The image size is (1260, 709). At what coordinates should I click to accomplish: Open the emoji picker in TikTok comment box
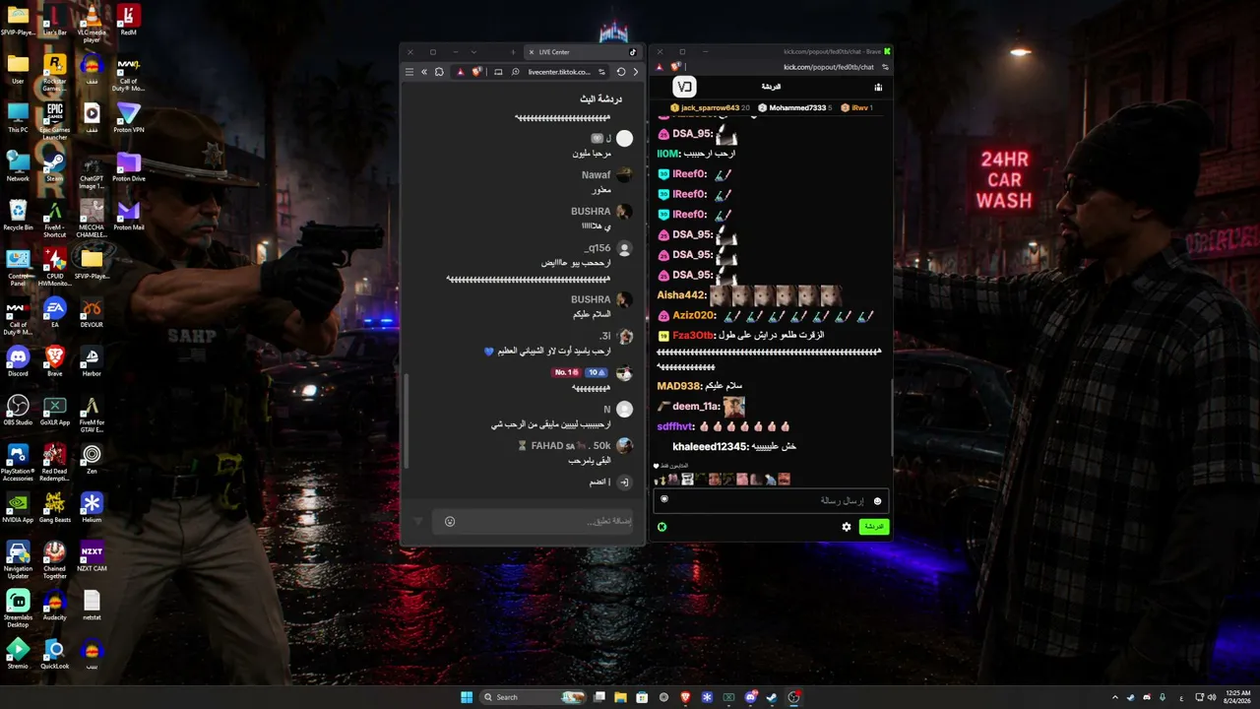[x=450, y=521]
